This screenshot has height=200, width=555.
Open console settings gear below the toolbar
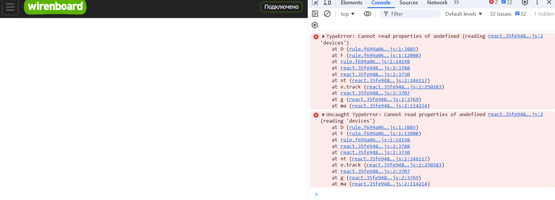(x=315, y=25)
